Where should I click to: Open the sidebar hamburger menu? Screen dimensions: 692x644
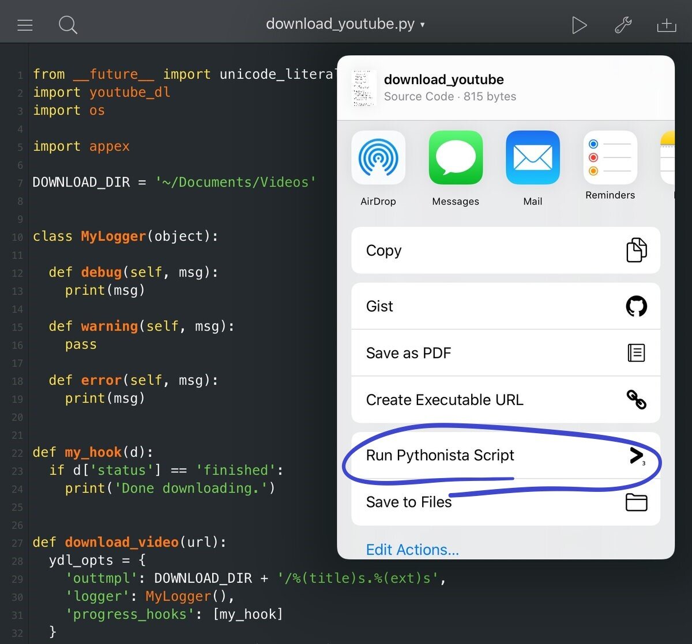25,24
